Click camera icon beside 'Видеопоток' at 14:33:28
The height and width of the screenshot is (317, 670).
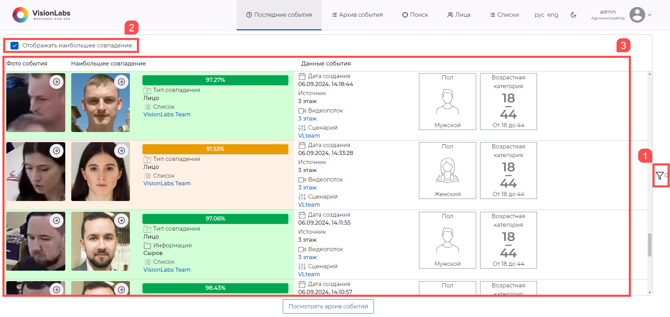pos(302,180)
